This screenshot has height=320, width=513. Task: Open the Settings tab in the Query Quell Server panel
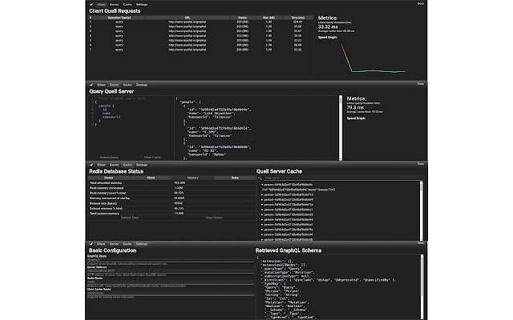(x=142, y=85)
